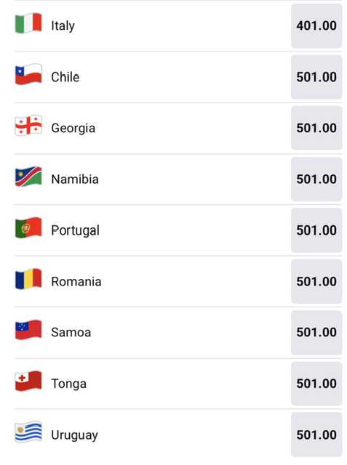Add Romania at 501.00 to betslip

pyautogui.click(x=316, y=281)
